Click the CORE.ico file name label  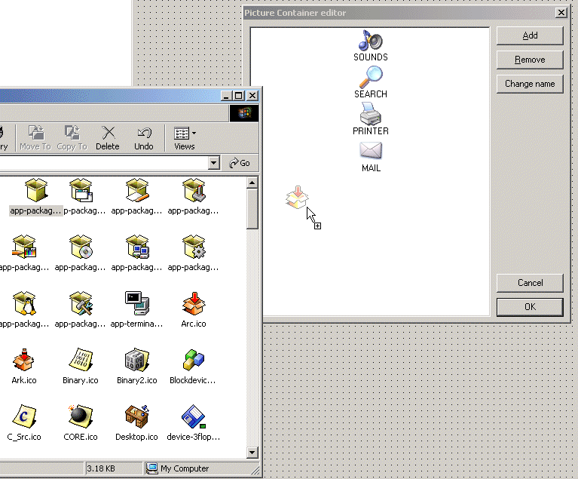tap(81, 437)
